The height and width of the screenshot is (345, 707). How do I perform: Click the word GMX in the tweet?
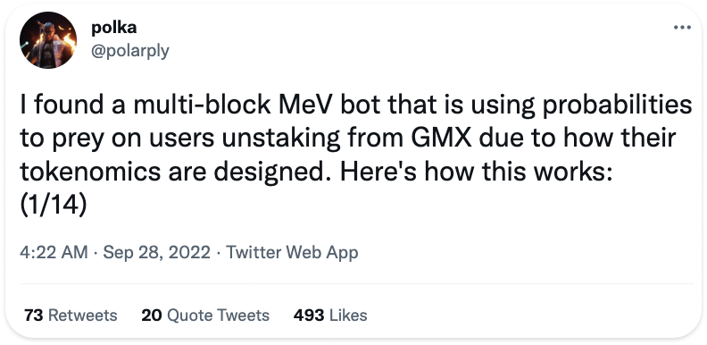(x=439, y=139)
